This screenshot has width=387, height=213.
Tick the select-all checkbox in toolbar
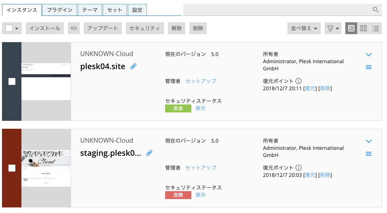pos(9,28)
